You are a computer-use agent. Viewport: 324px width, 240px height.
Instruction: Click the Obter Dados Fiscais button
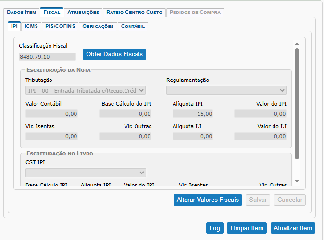[x=114, y=54]
